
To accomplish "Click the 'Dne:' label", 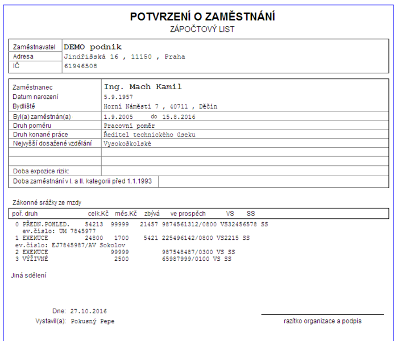I will point(59,311).
